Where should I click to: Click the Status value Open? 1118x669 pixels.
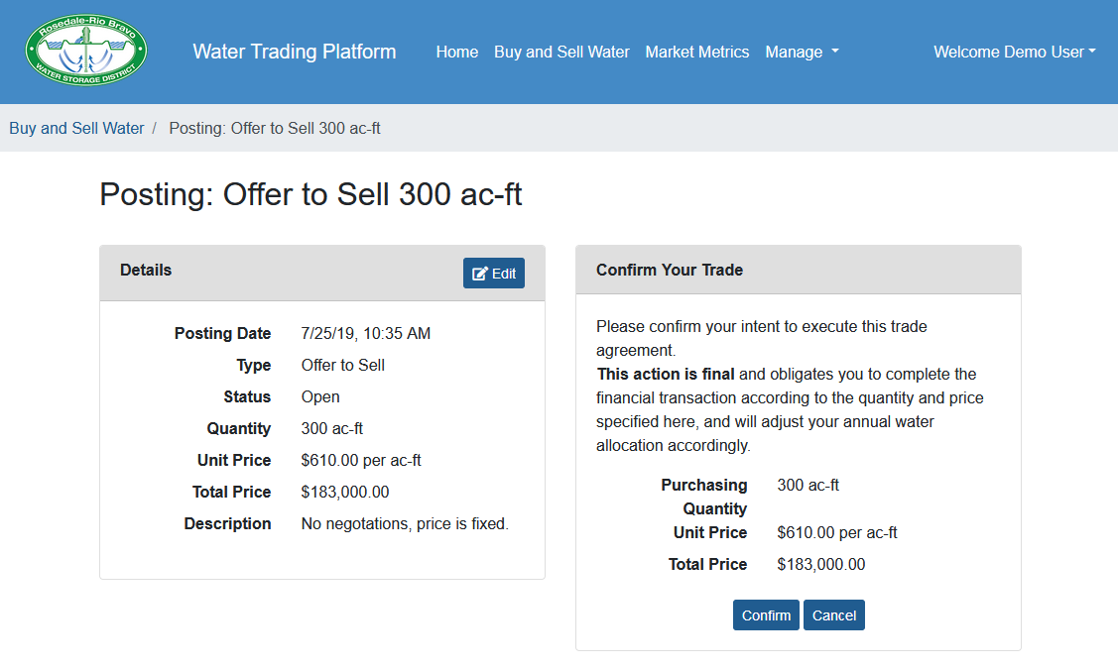coord(320,396)
